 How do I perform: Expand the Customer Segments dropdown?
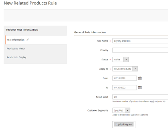click(121, 110)
